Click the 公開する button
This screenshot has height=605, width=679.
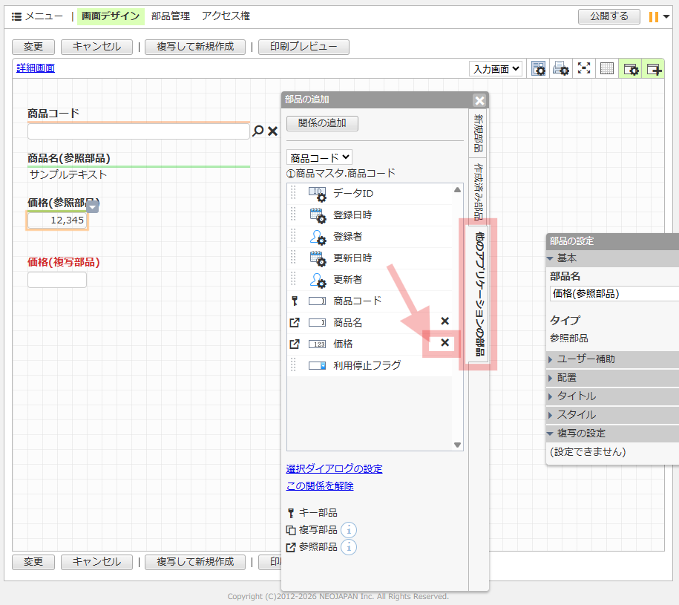pos(609,16)
